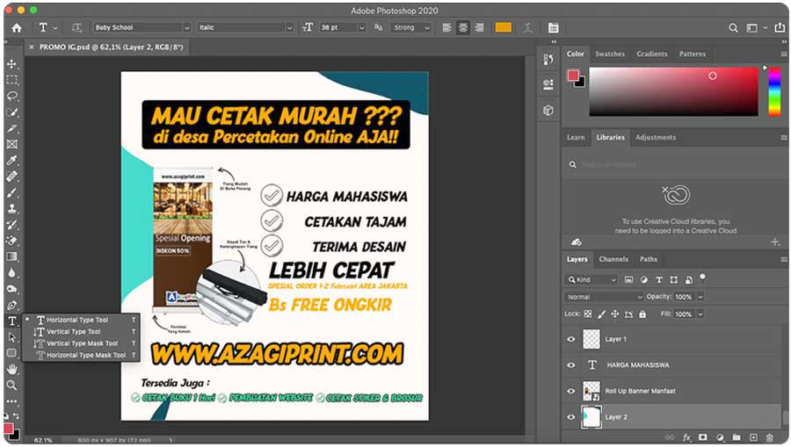Select the Zoom tool

point(12,386)
